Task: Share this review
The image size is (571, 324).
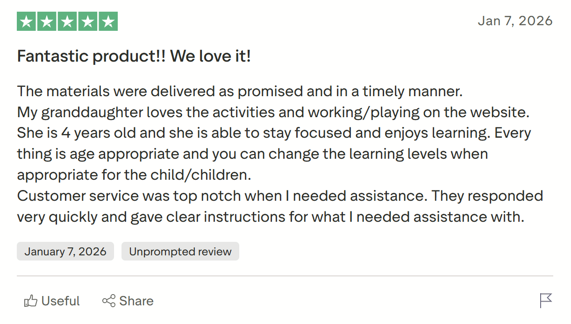Action: click(128, 301)
